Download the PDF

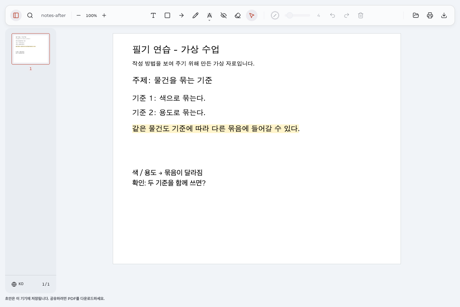[x=444, y=15]
